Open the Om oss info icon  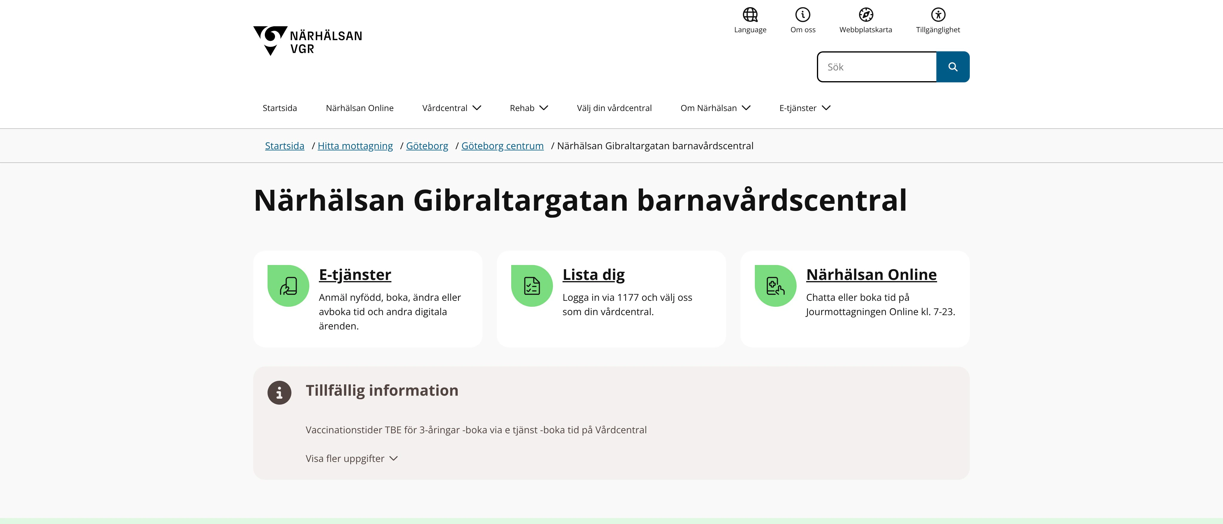[x=803, y=15]
